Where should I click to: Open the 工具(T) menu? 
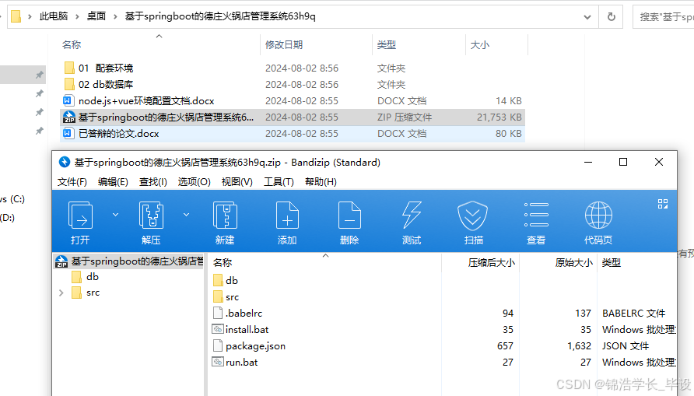[x=279, y=182]
